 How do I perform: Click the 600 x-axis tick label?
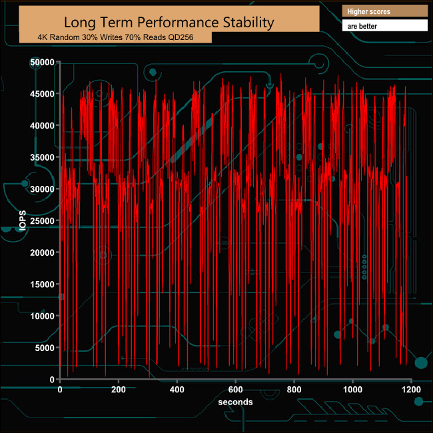click(x=236, y=390)
